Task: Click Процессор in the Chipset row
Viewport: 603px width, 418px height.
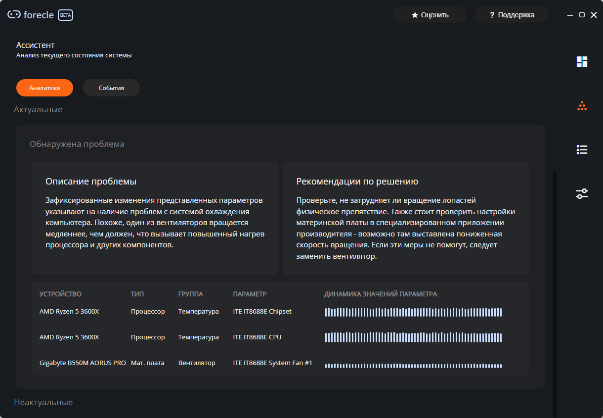Action: (148, 312)
